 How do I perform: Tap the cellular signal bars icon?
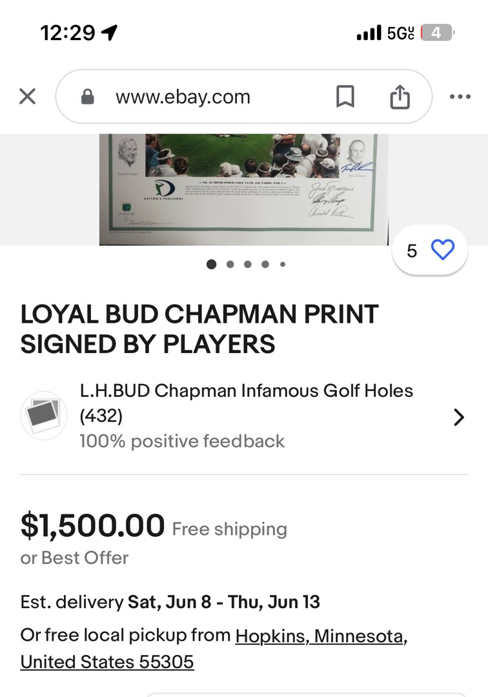[x=369, y=33]
